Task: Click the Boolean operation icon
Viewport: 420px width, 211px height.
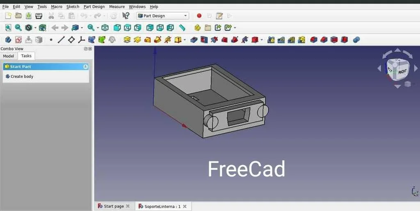Action: pos(356,40)
